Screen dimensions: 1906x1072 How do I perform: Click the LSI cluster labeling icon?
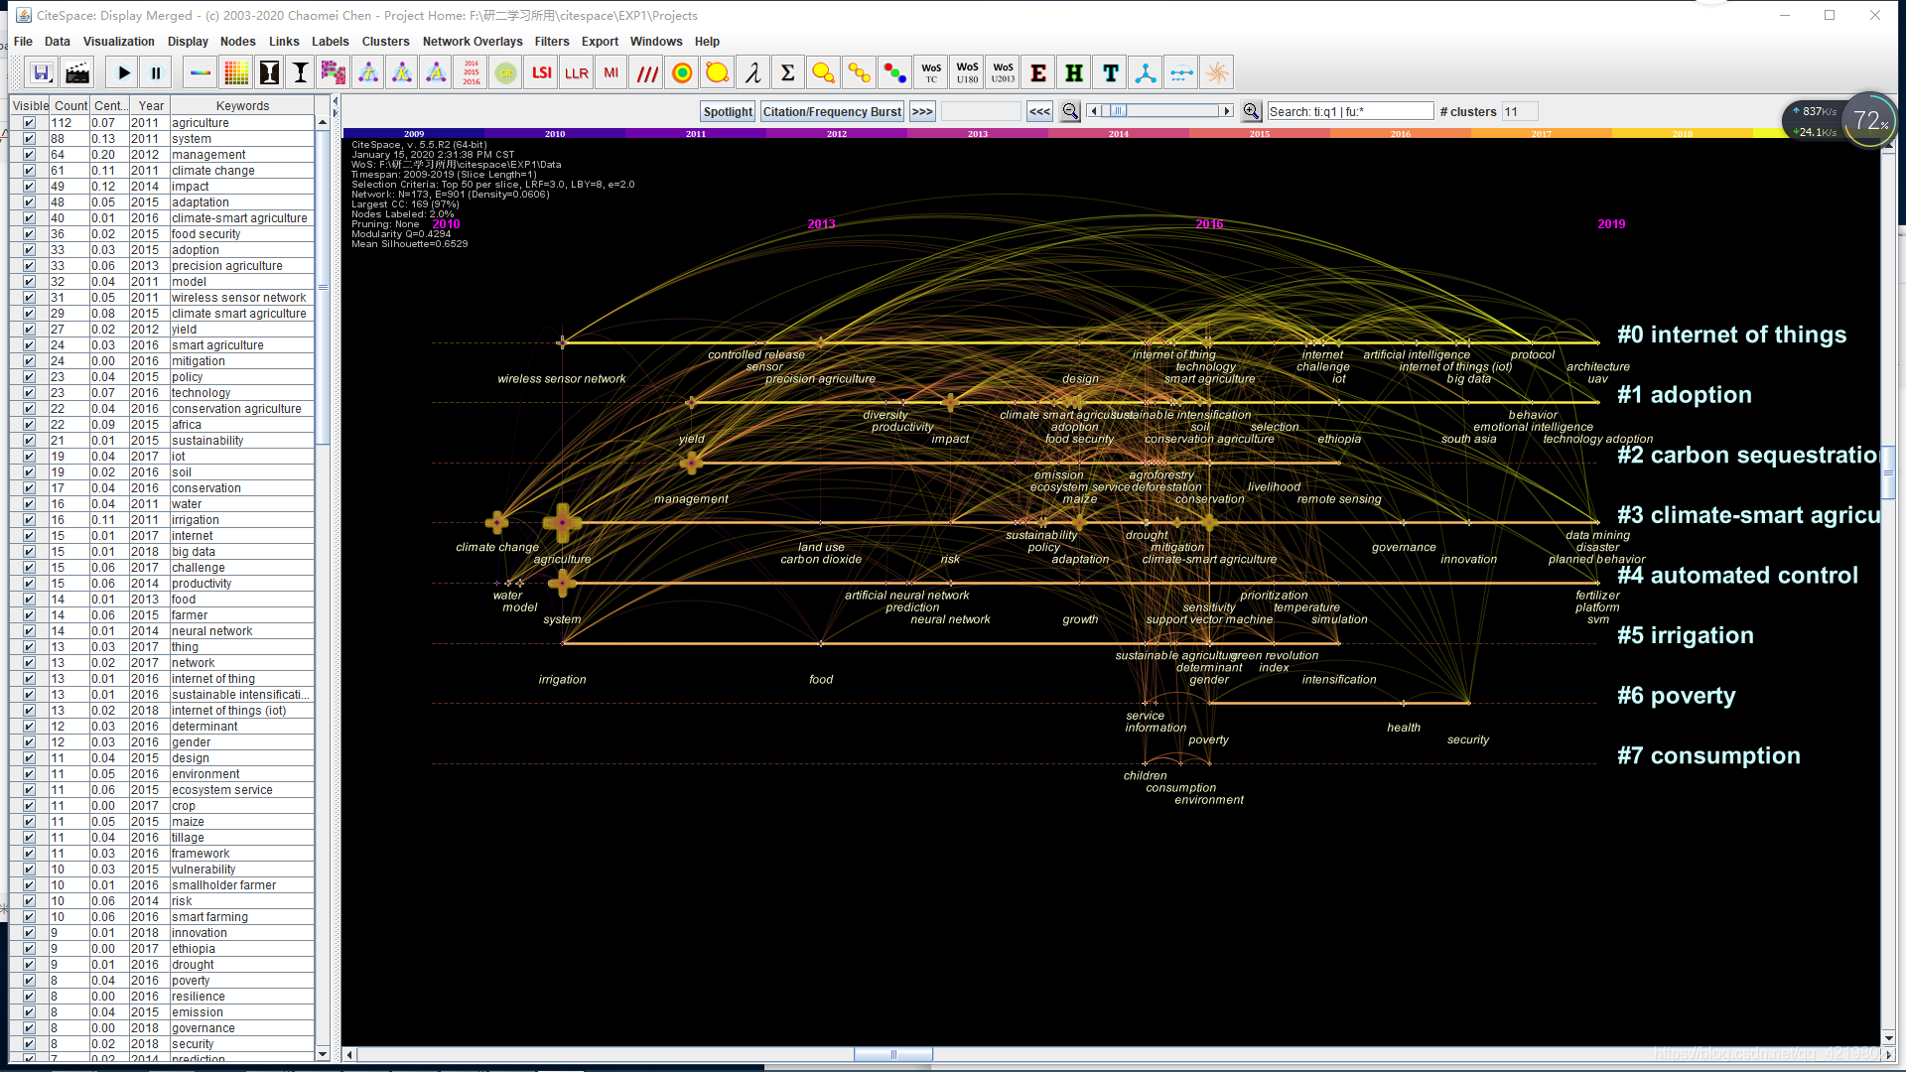click(541, 72)
